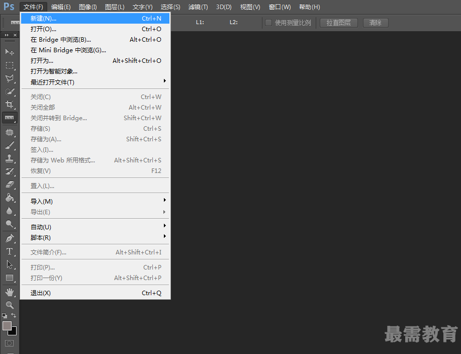The width and height of the screenshot is (461, 354).
Task: Select the Clone Stamp tool
Action: point(10,158)
